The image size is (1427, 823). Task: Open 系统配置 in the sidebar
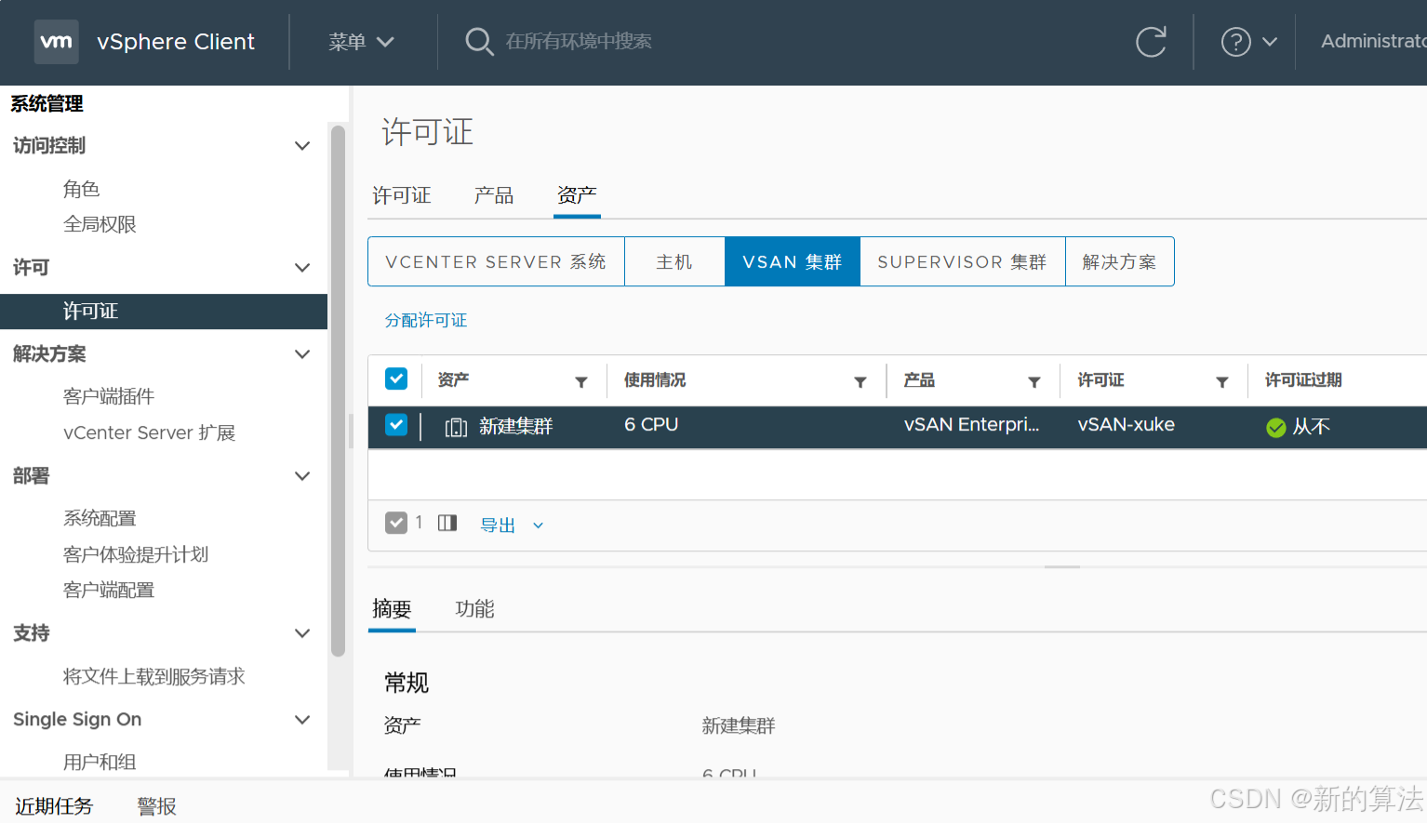100,518
